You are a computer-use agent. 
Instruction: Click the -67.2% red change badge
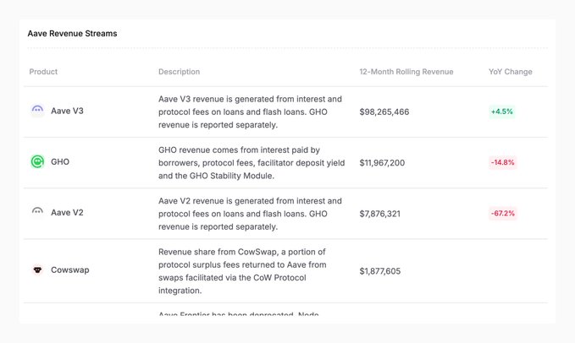pyautogui.click(x=503, y=213)
